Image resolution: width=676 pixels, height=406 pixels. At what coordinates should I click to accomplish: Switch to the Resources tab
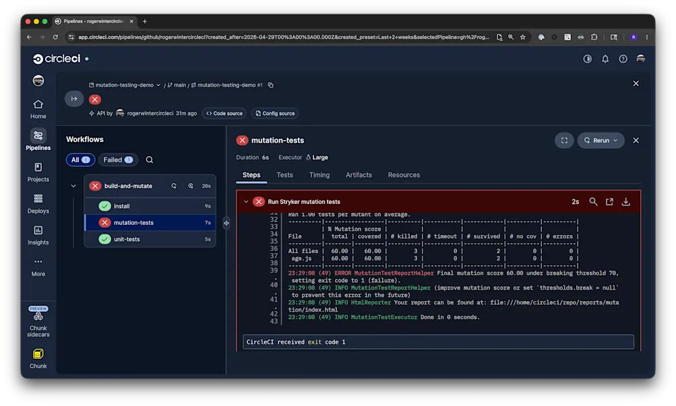(x=404, y=175)
